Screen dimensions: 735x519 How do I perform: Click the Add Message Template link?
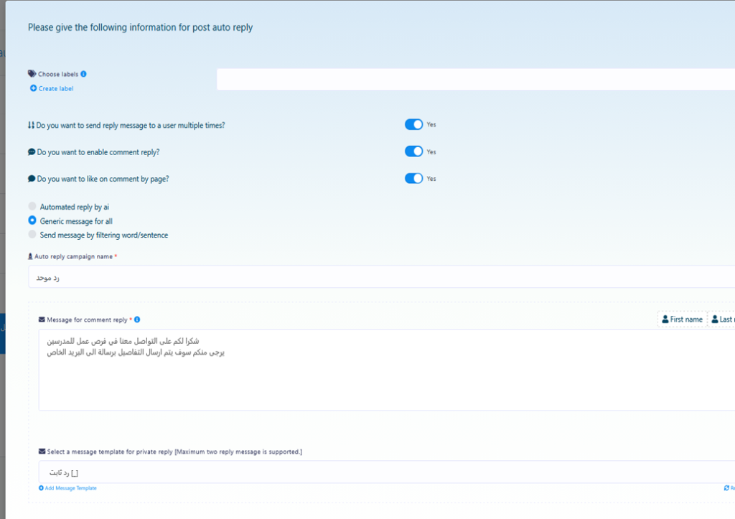click(70, 488)
